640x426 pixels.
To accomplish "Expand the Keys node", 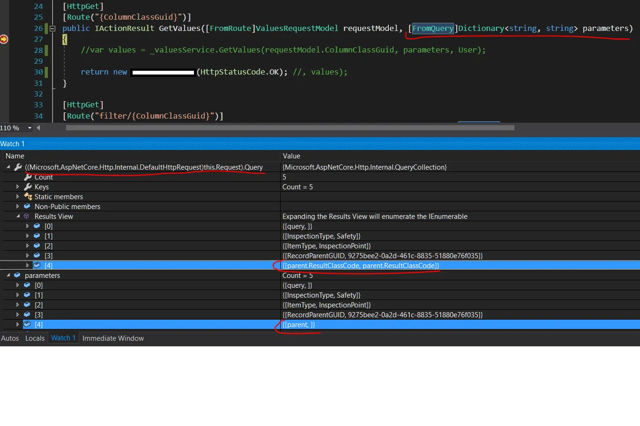I will [18, 187].
